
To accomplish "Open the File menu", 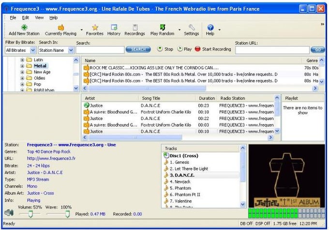I will click(x=13, y=17).
